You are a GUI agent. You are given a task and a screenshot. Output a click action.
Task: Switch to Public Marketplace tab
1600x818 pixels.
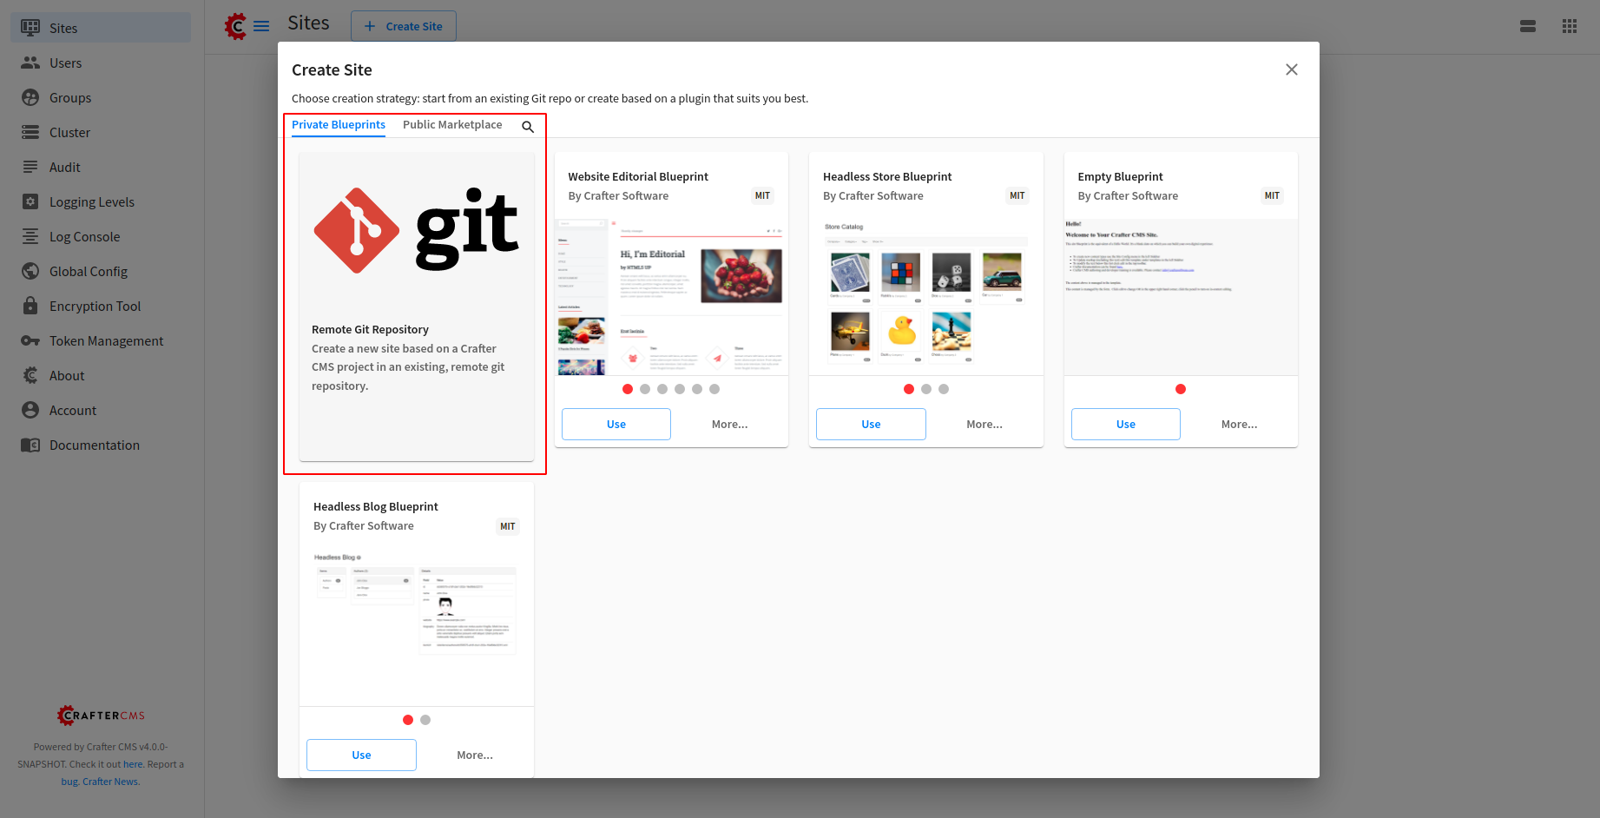(x=452, y=125)
